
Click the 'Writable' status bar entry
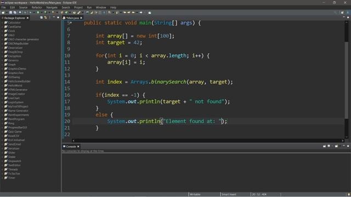point(195,194)
